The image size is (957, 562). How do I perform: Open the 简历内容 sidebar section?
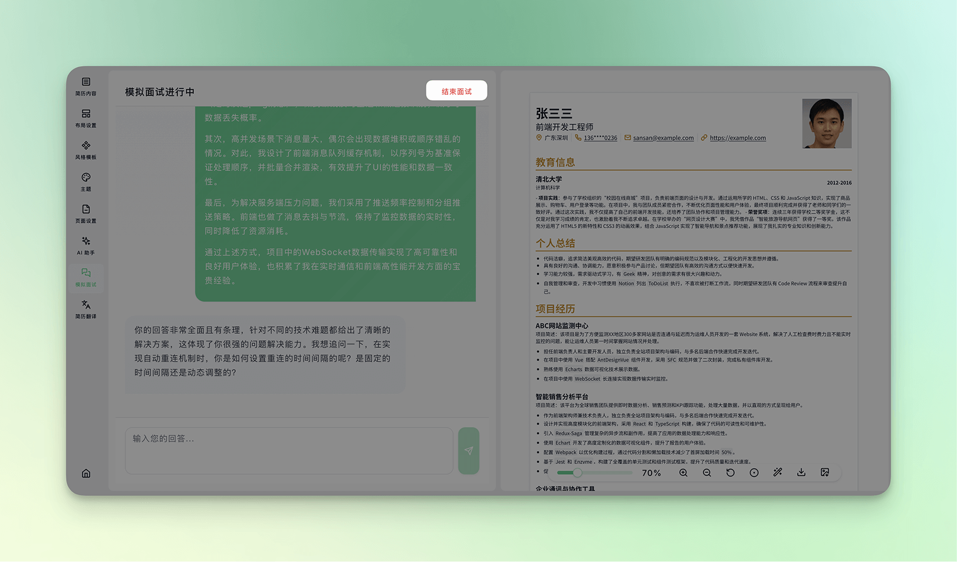[x=85, y=86]
